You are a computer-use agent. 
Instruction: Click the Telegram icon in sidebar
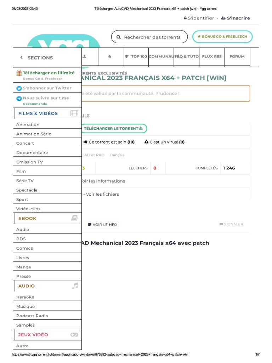(19, 99)
